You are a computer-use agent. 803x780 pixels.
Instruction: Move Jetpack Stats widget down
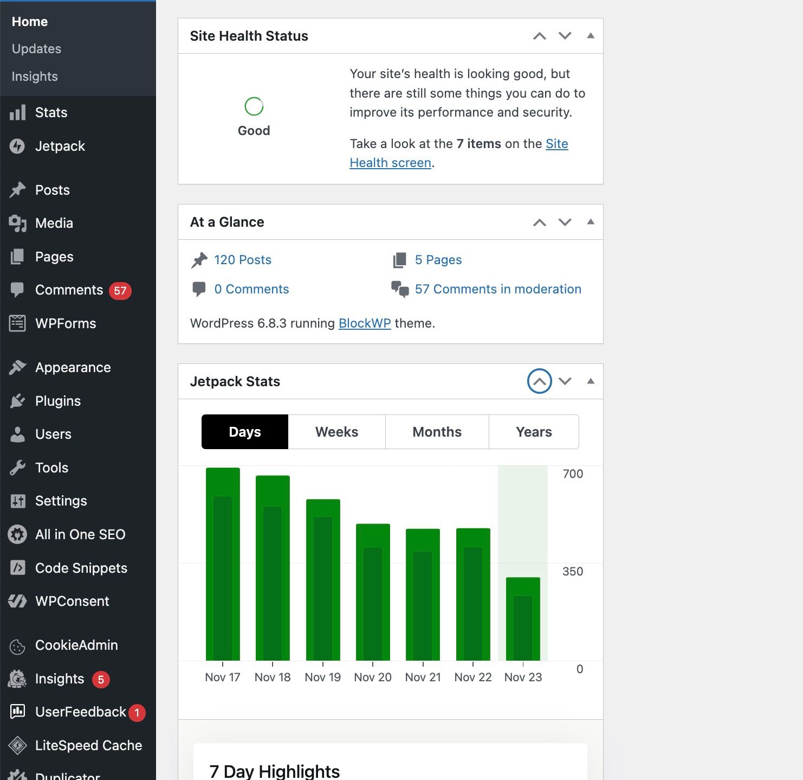[x=565, y=381]
